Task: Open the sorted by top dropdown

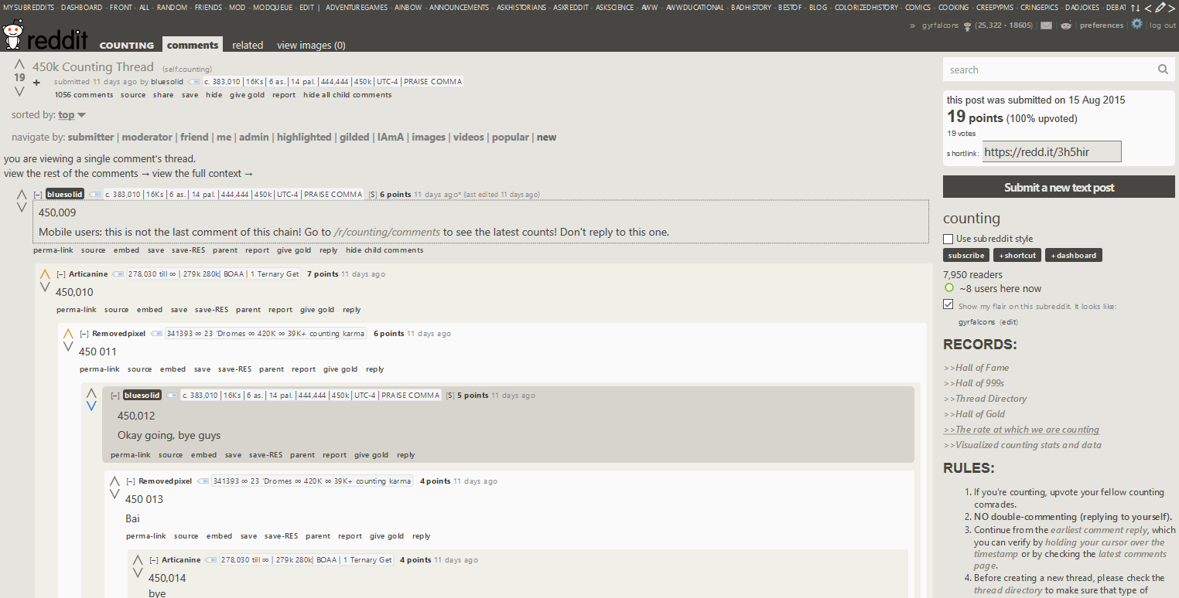Action: click(72, 115)
